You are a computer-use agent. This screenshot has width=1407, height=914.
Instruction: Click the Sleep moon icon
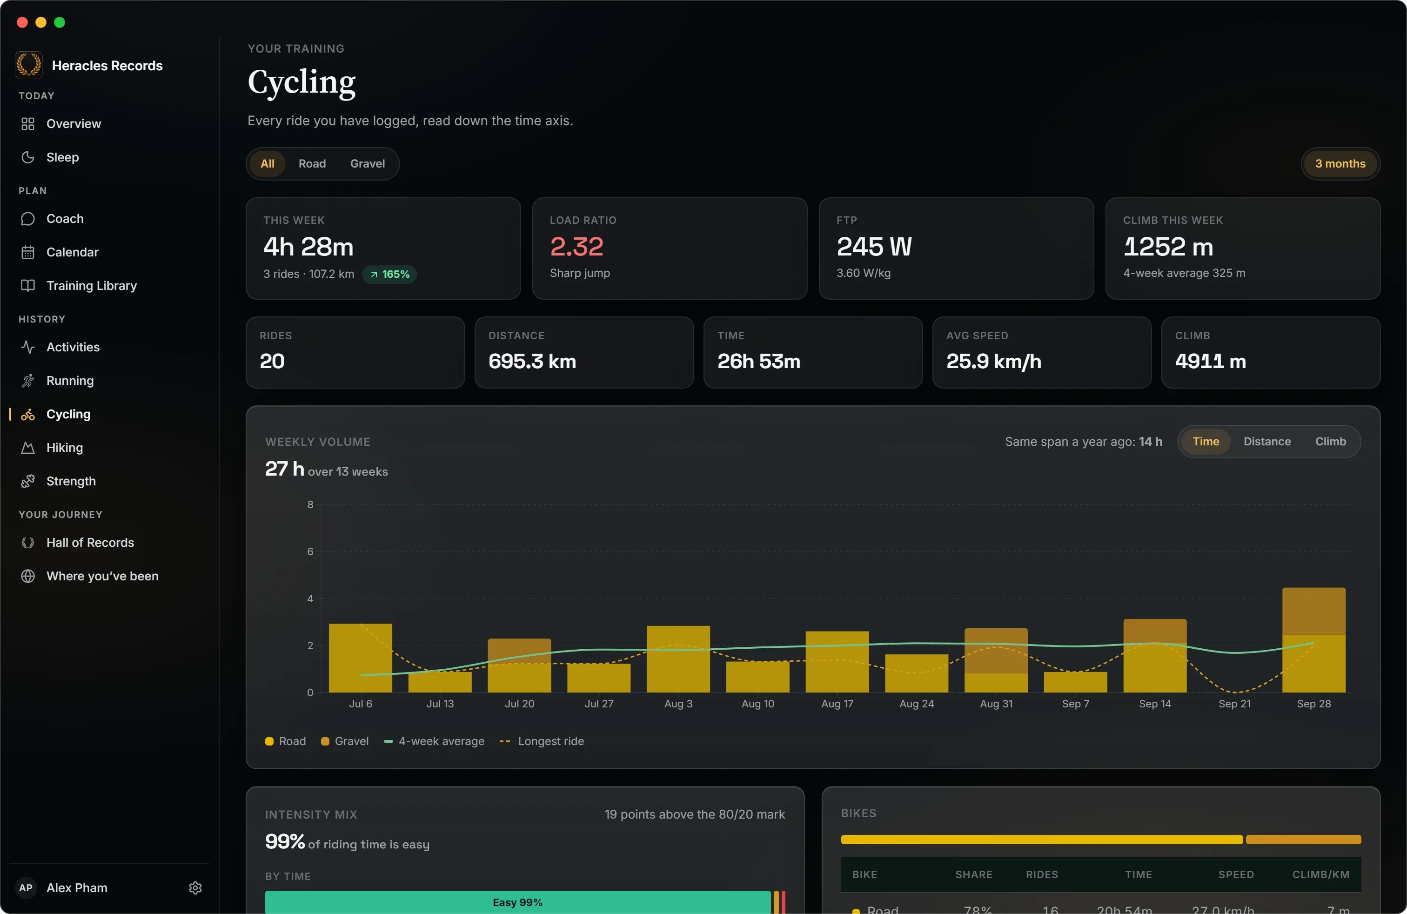[x=28, y=157]
